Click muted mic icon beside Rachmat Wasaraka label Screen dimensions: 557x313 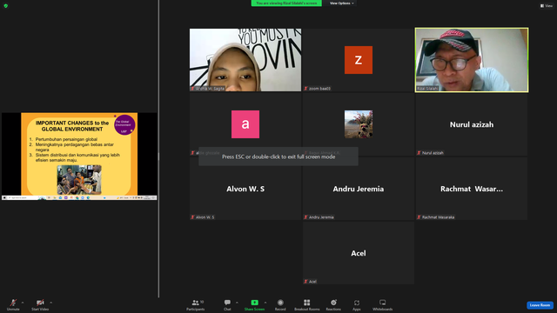pyautogui.click(x=419, y=217)
